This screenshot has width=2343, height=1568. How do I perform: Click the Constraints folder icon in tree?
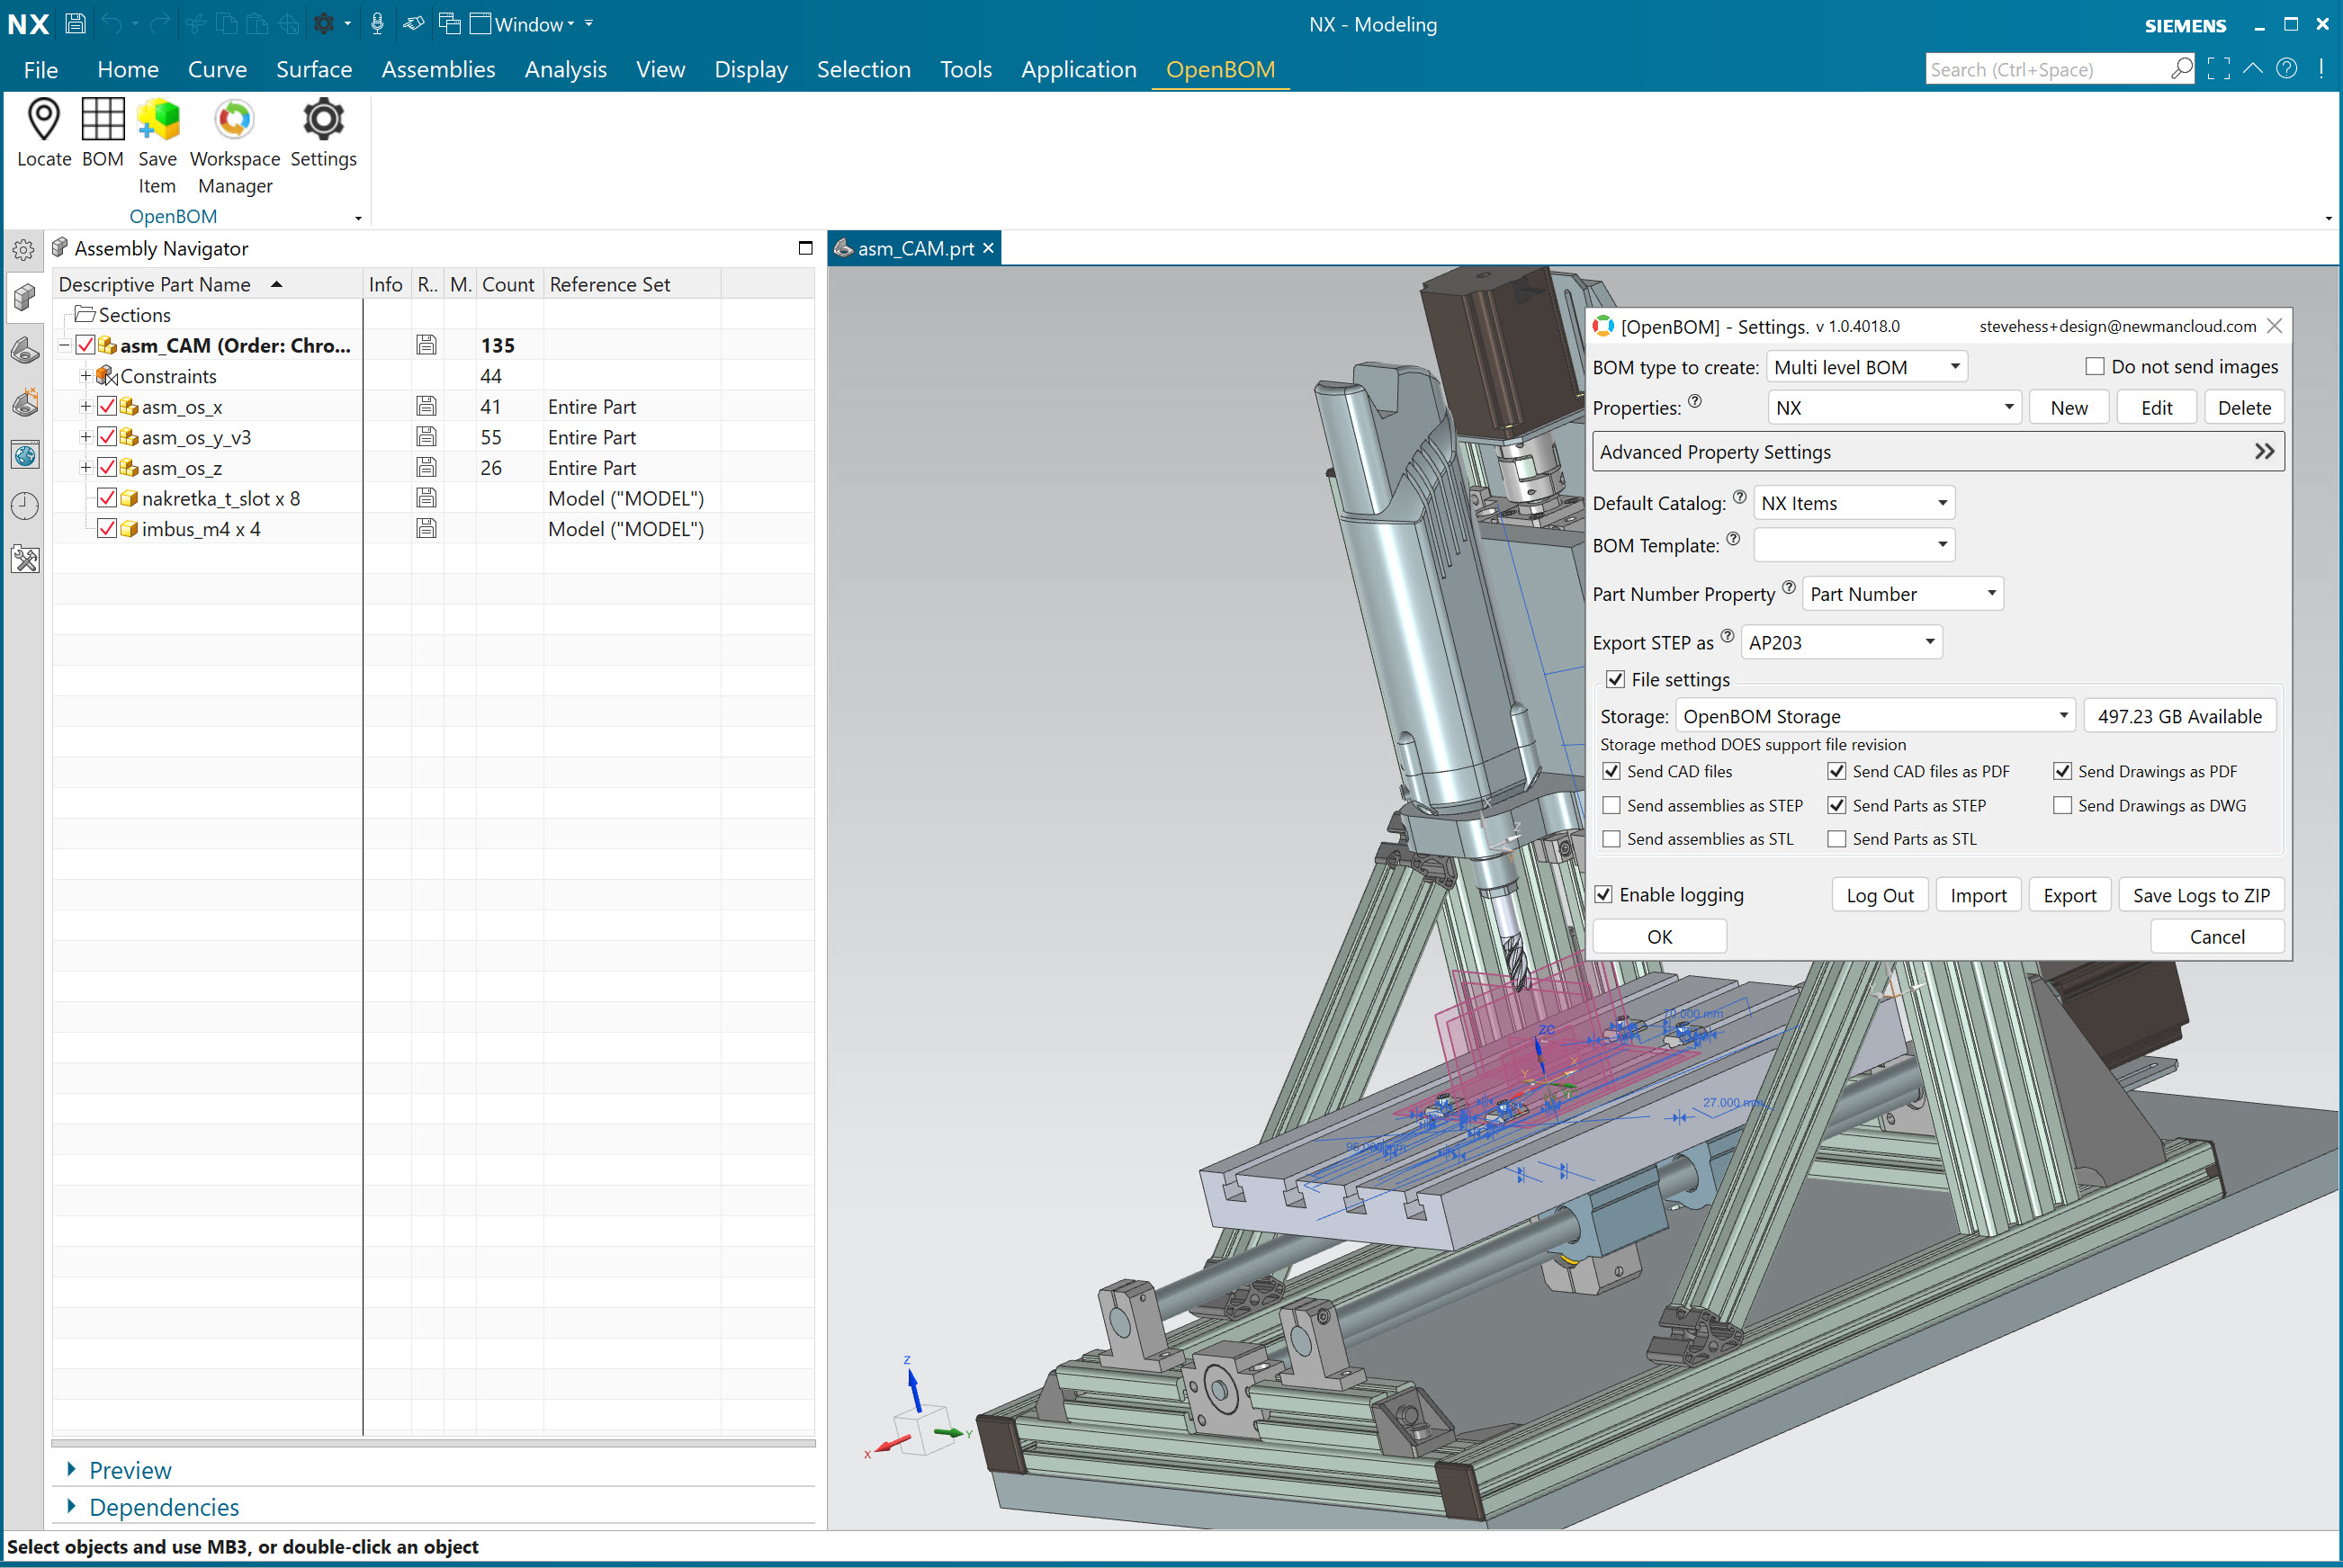(107, 376)
